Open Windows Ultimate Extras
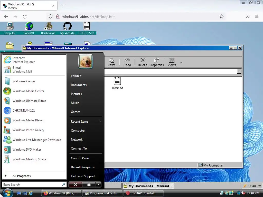Image resolution: width=263 pixels, height=197 pixels. tap(34, 101)
